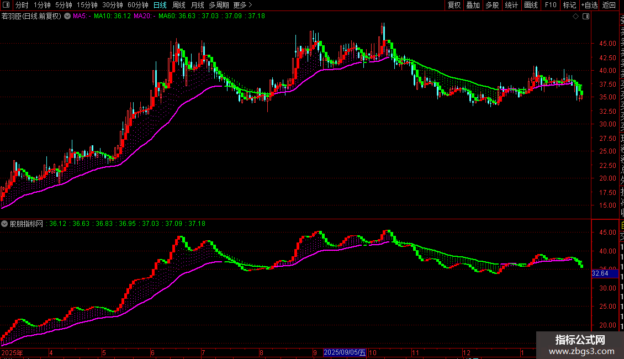Click the 叠加 overlay button
Screen dimensions: 624x359
[x=473, y=5]
